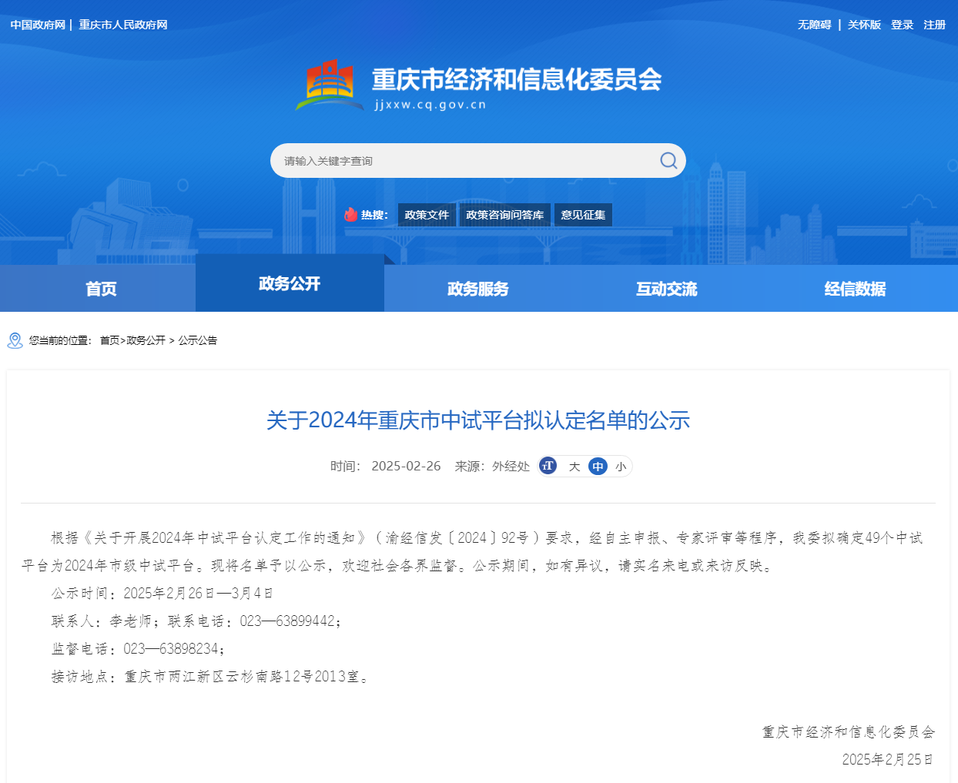This screenshot has height=783, width=958.
Task: Click the font-size 'T' icon
Action: 548,466
